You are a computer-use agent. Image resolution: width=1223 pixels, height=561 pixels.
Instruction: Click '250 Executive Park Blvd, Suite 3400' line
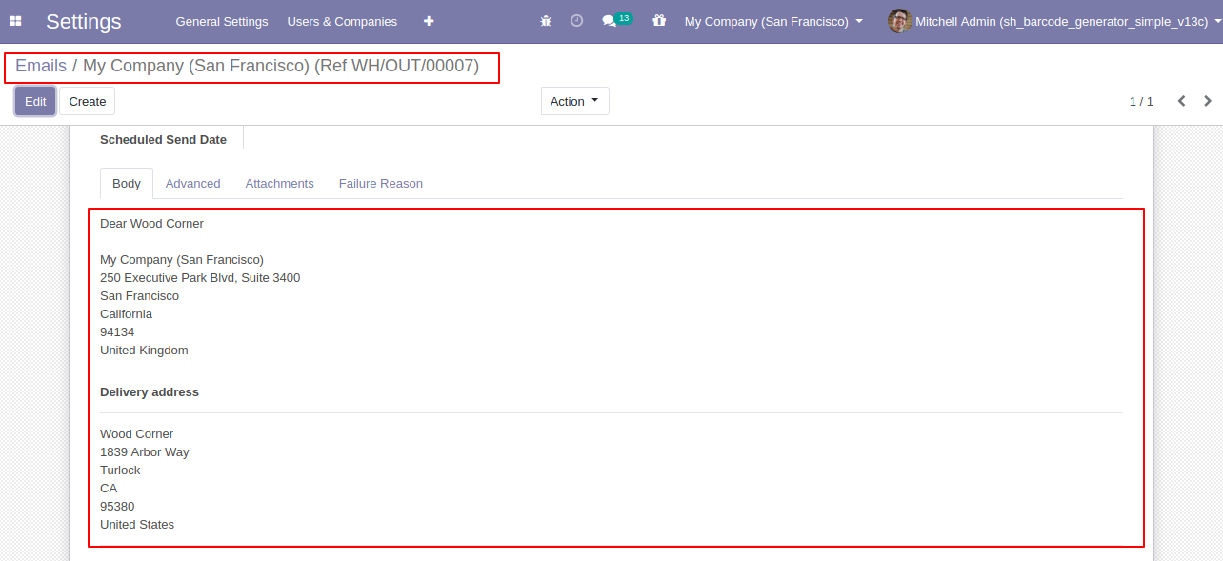click(200, 277)
